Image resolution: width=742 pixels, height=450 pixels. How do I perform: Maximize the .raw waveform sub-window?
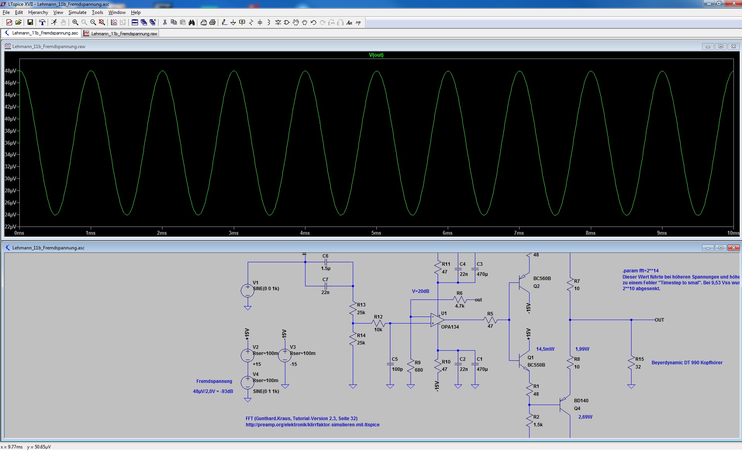(x=721, y=47)
